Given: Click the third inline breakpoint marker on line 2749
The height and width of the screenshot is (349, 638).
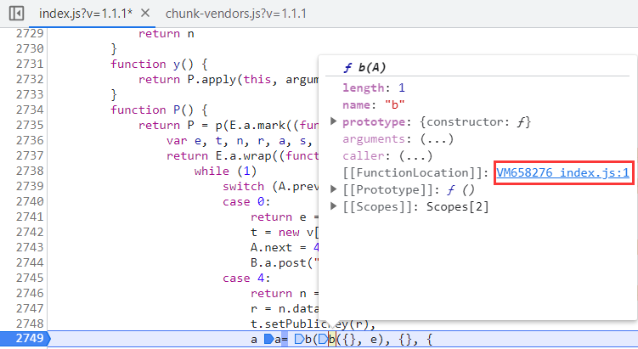Looking at the screenshot, I should pos(321,340).
